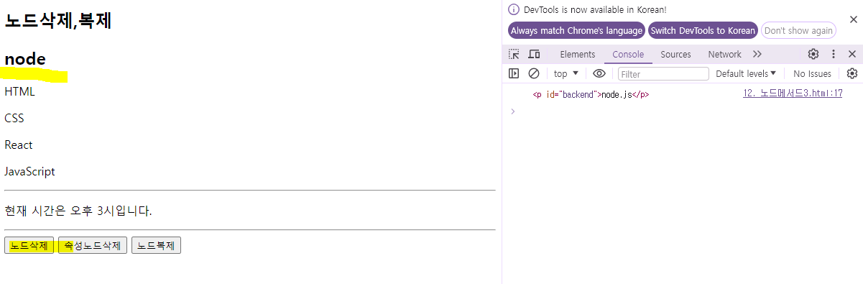
Task: Close the DevTools panel
Action: (x=852, y=54)
